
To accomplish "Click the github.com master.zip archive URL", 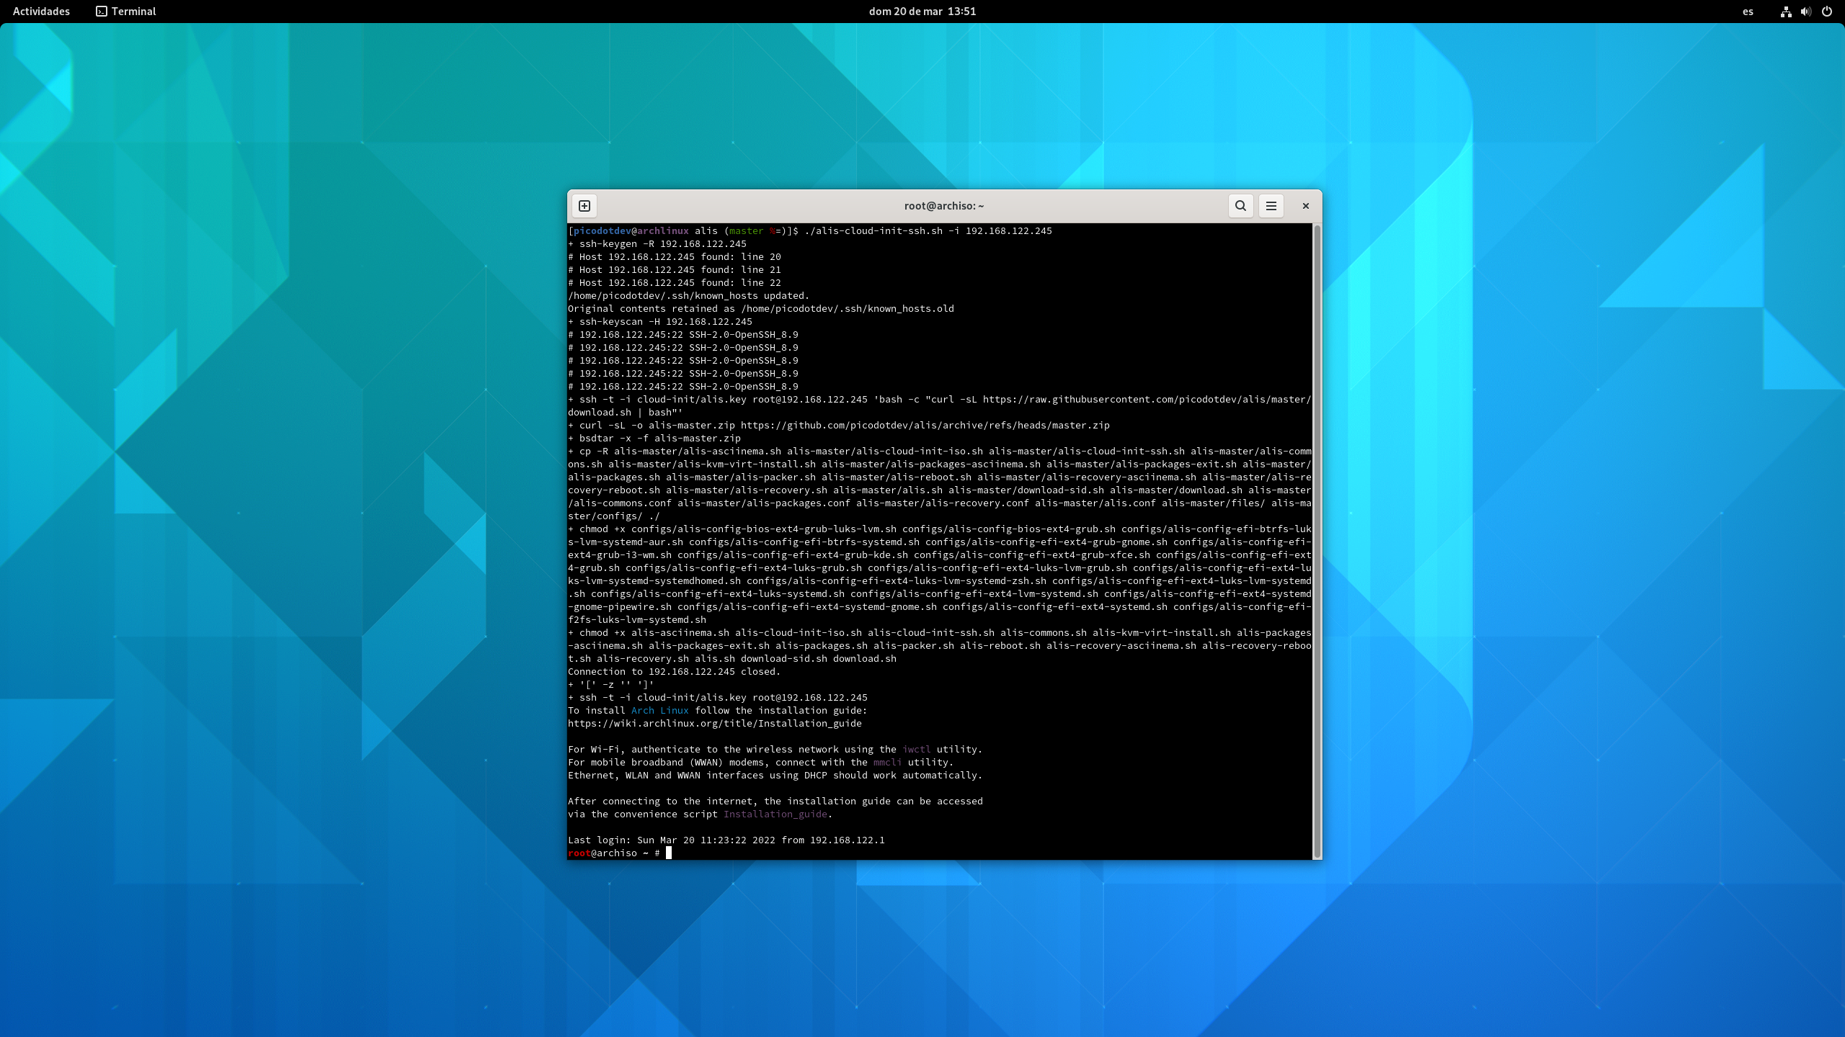I will point(925,425).
